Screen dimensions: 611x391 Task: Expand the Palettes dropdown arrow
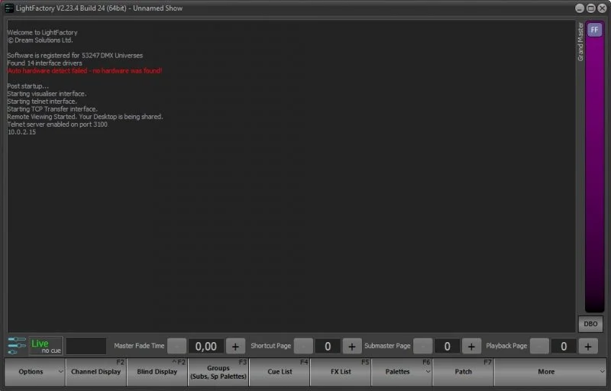tap(428, 372)
